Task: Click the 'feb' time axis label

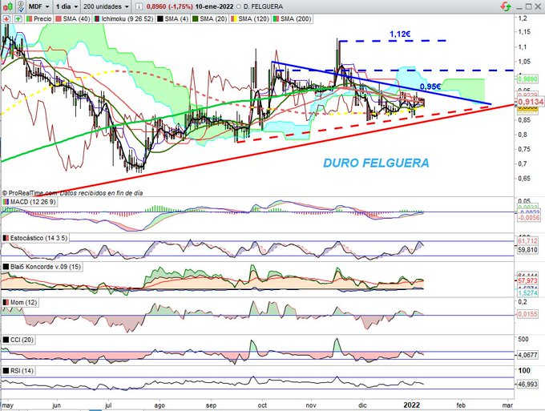Action: [x=461, y=405]
